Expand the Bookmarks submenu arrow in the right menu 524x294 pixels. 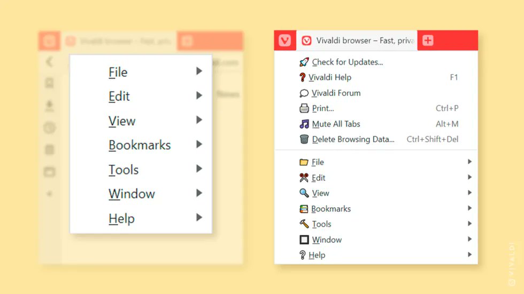(469, 208)
